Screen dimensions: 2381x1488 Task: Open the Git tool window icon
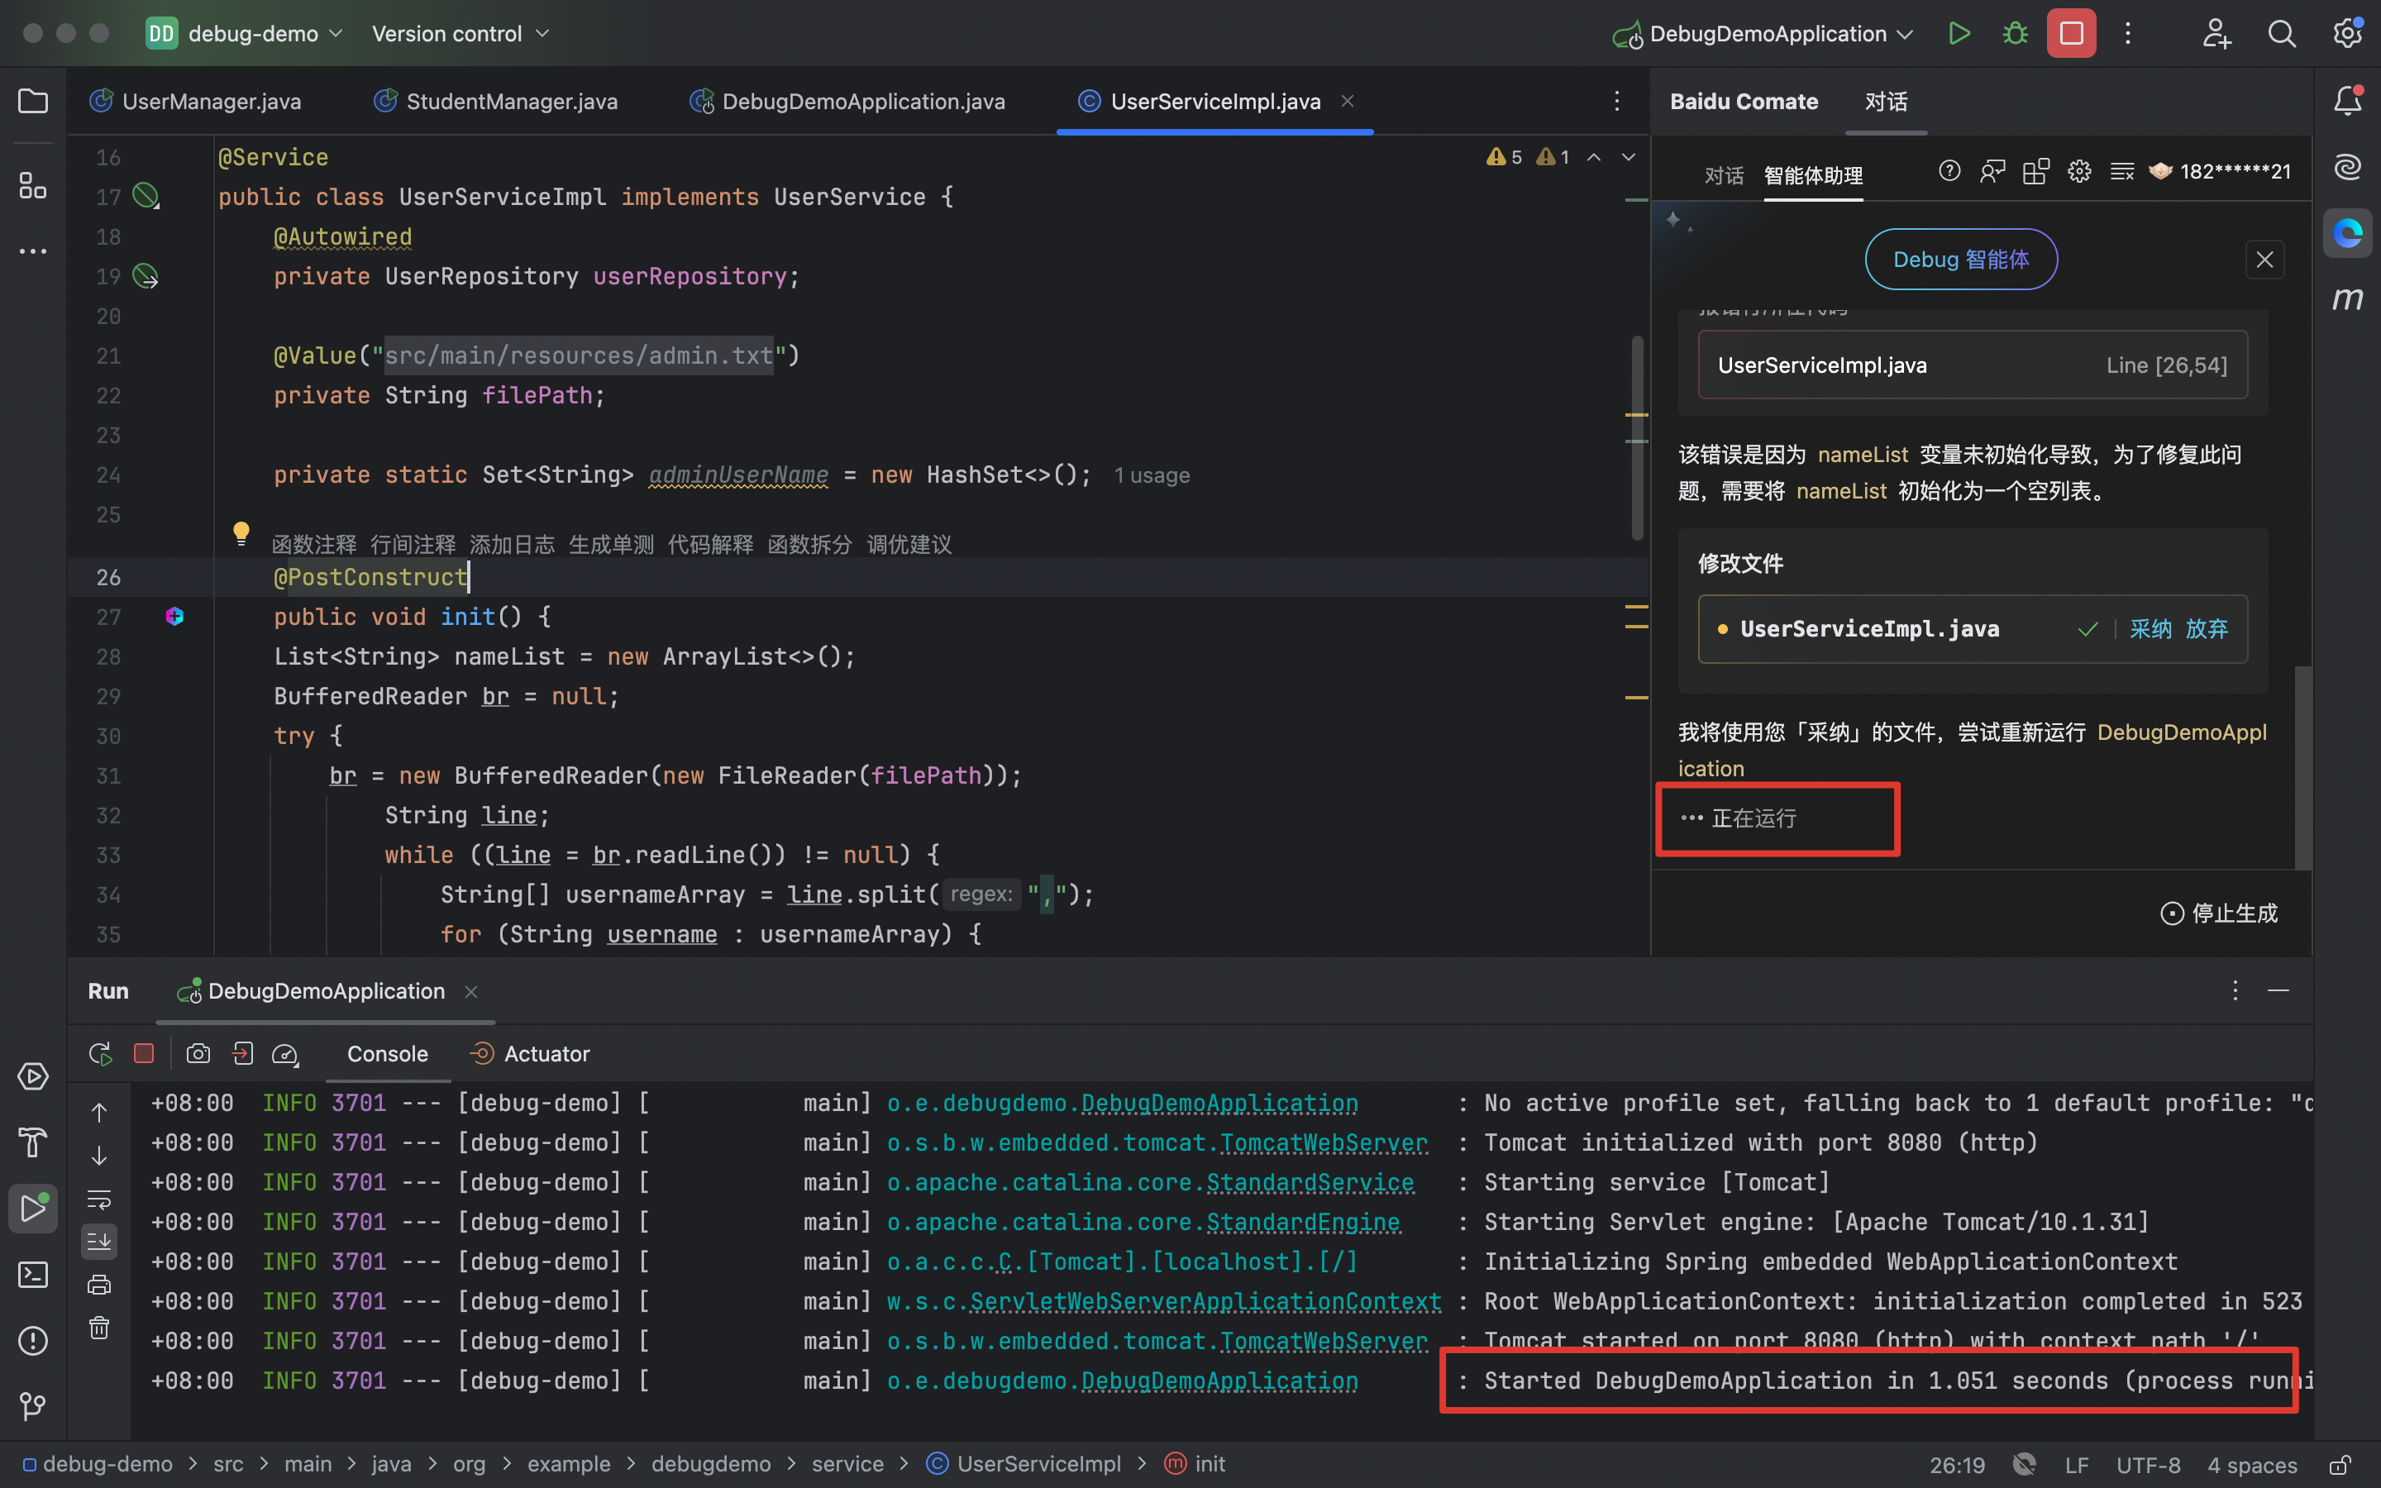(33, 1406)
